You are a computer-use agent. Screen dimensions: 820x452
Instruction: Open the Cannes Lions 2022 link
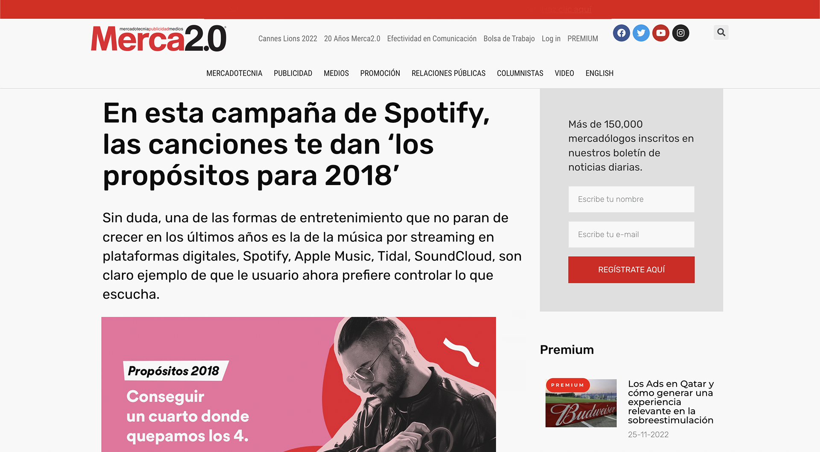[x=287, y=39]
